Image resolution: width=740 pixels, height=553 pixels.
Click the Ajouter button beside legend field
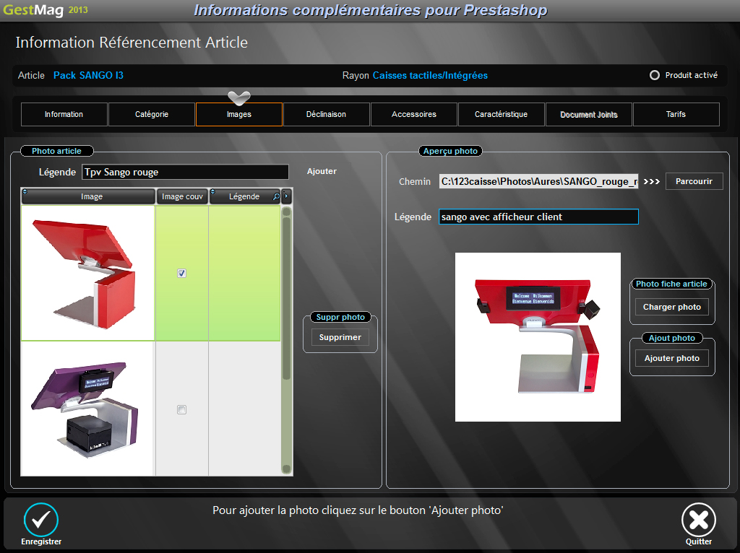click(322, 171)
